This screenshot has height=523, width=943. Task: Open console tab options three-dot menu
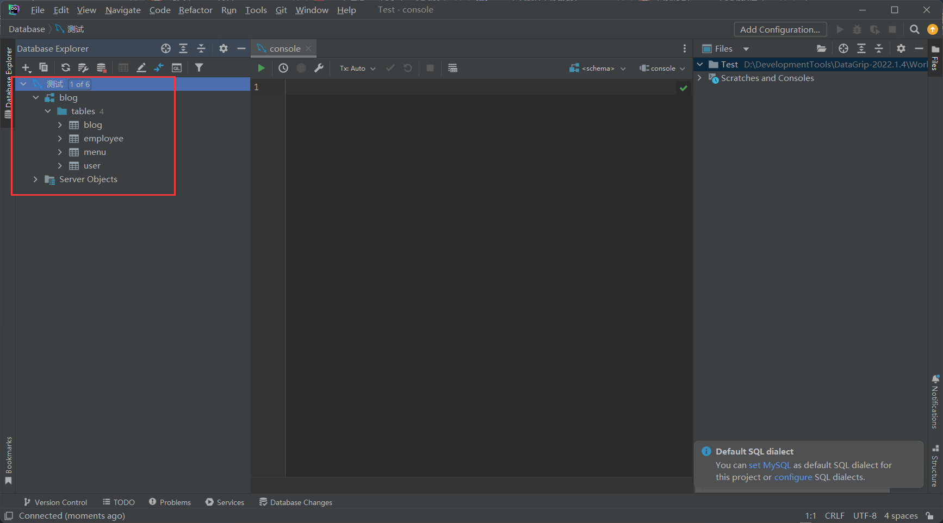[685, 48]
